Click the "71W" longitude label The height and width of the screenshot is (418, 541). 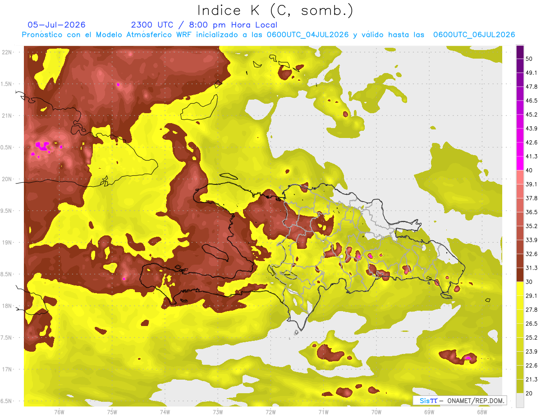click(323, 412)
